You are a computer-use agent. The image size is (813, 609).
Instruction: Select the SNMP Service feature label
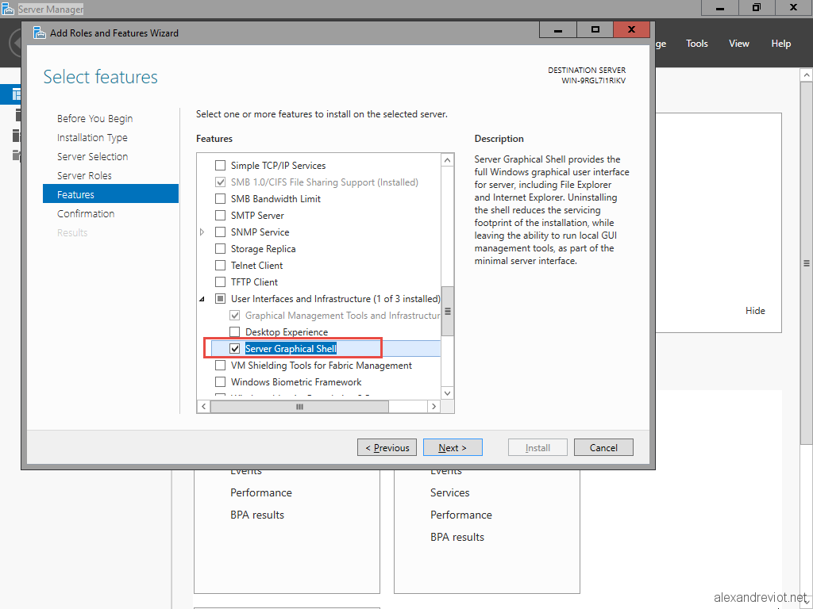pyautogui.click(x=260, y=232)
